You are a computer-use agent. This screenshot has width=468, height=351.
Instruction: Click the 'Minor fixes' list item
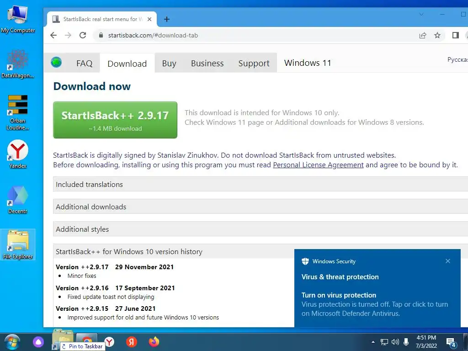82,276
